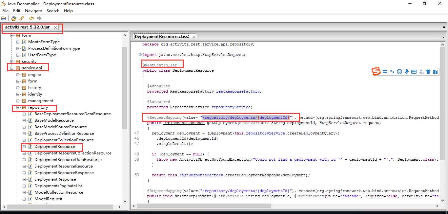Viewport: 448px width, 214px height.
Task: Follow the RestResponseFactory type link
Action: click(x=192, y=91)
